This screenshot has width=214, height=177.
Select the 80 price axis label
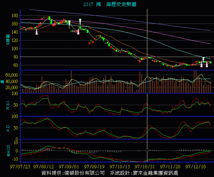(16, 57)
